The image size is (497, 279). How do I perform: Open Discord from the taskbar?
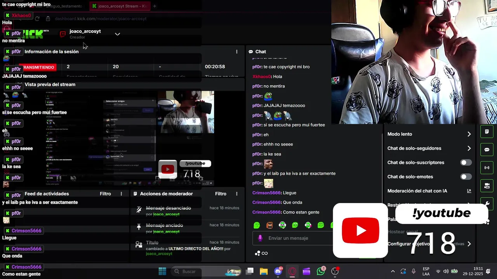click(x=278, y=271)
